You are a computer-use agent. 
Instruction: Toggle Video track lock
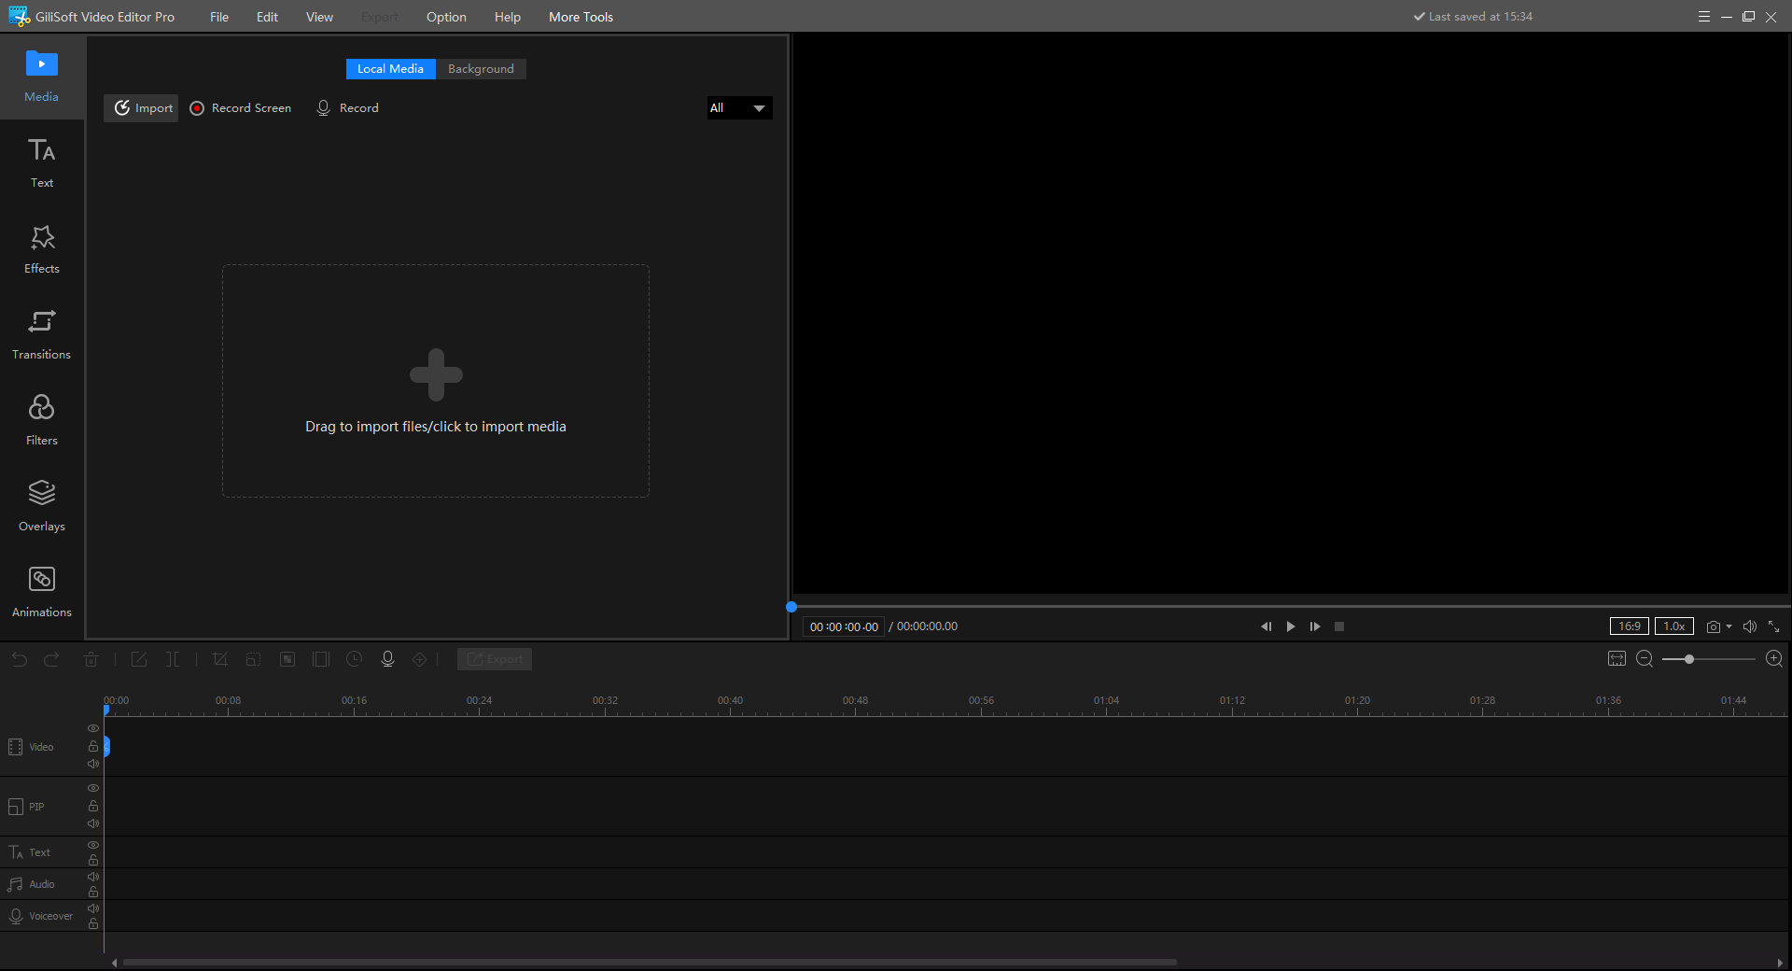coord(93,746)
